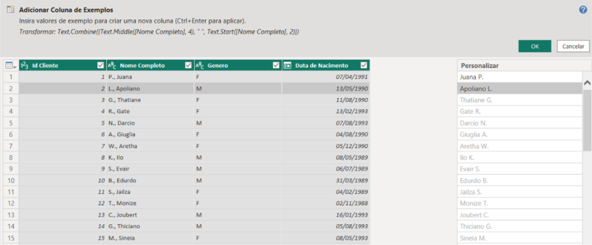
Task: Click the Add Column From Examples dialog icon
Action: tap(10, 10)
